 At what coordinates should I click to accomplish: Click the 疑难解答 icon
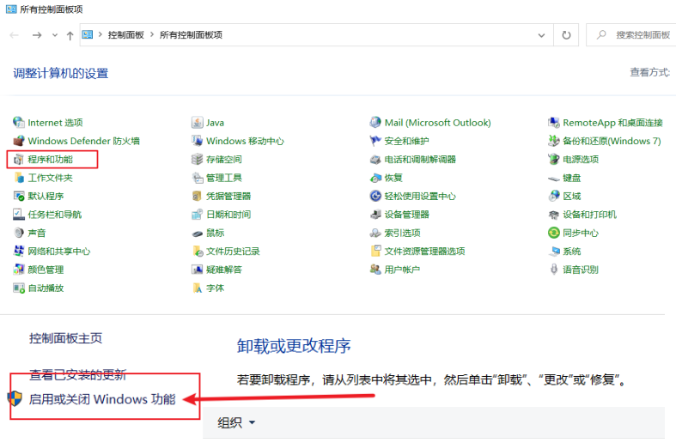(x=197, y=270)
